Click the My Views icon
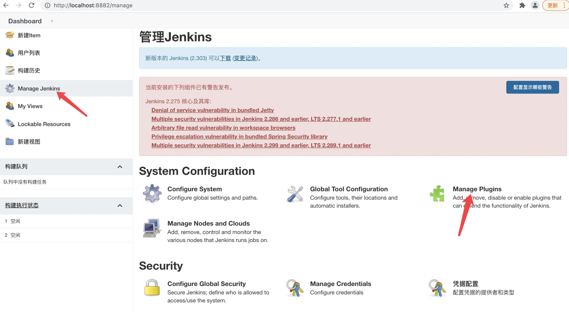This screenshot has width=569, height=322. pyautogui.click(x=10, y=106)
